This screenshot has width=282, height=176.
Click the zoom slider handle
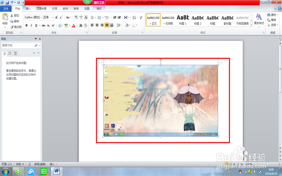(x=268, y=164)
